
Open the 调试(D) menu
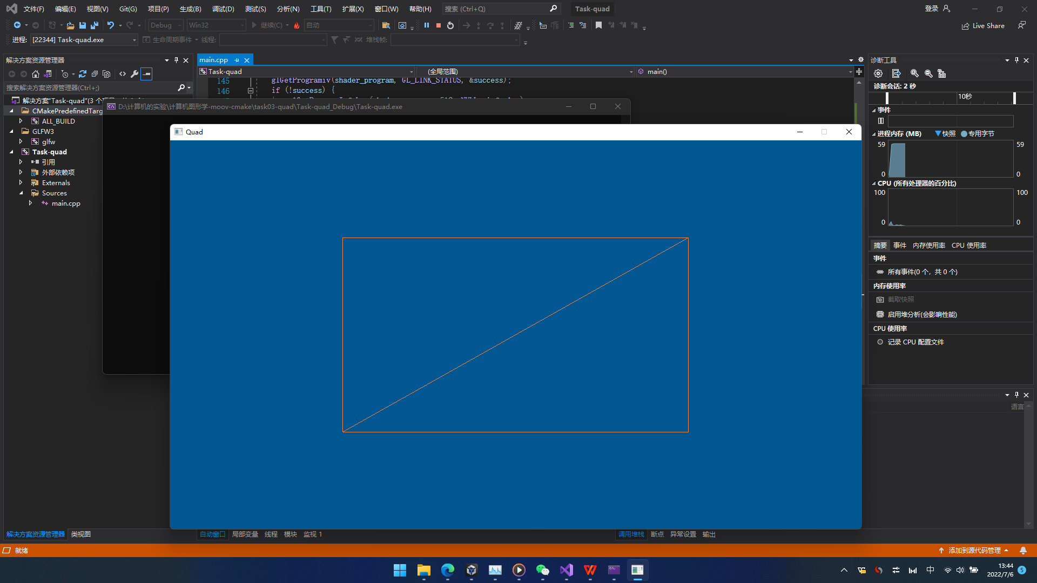click(x=223, y=9)
